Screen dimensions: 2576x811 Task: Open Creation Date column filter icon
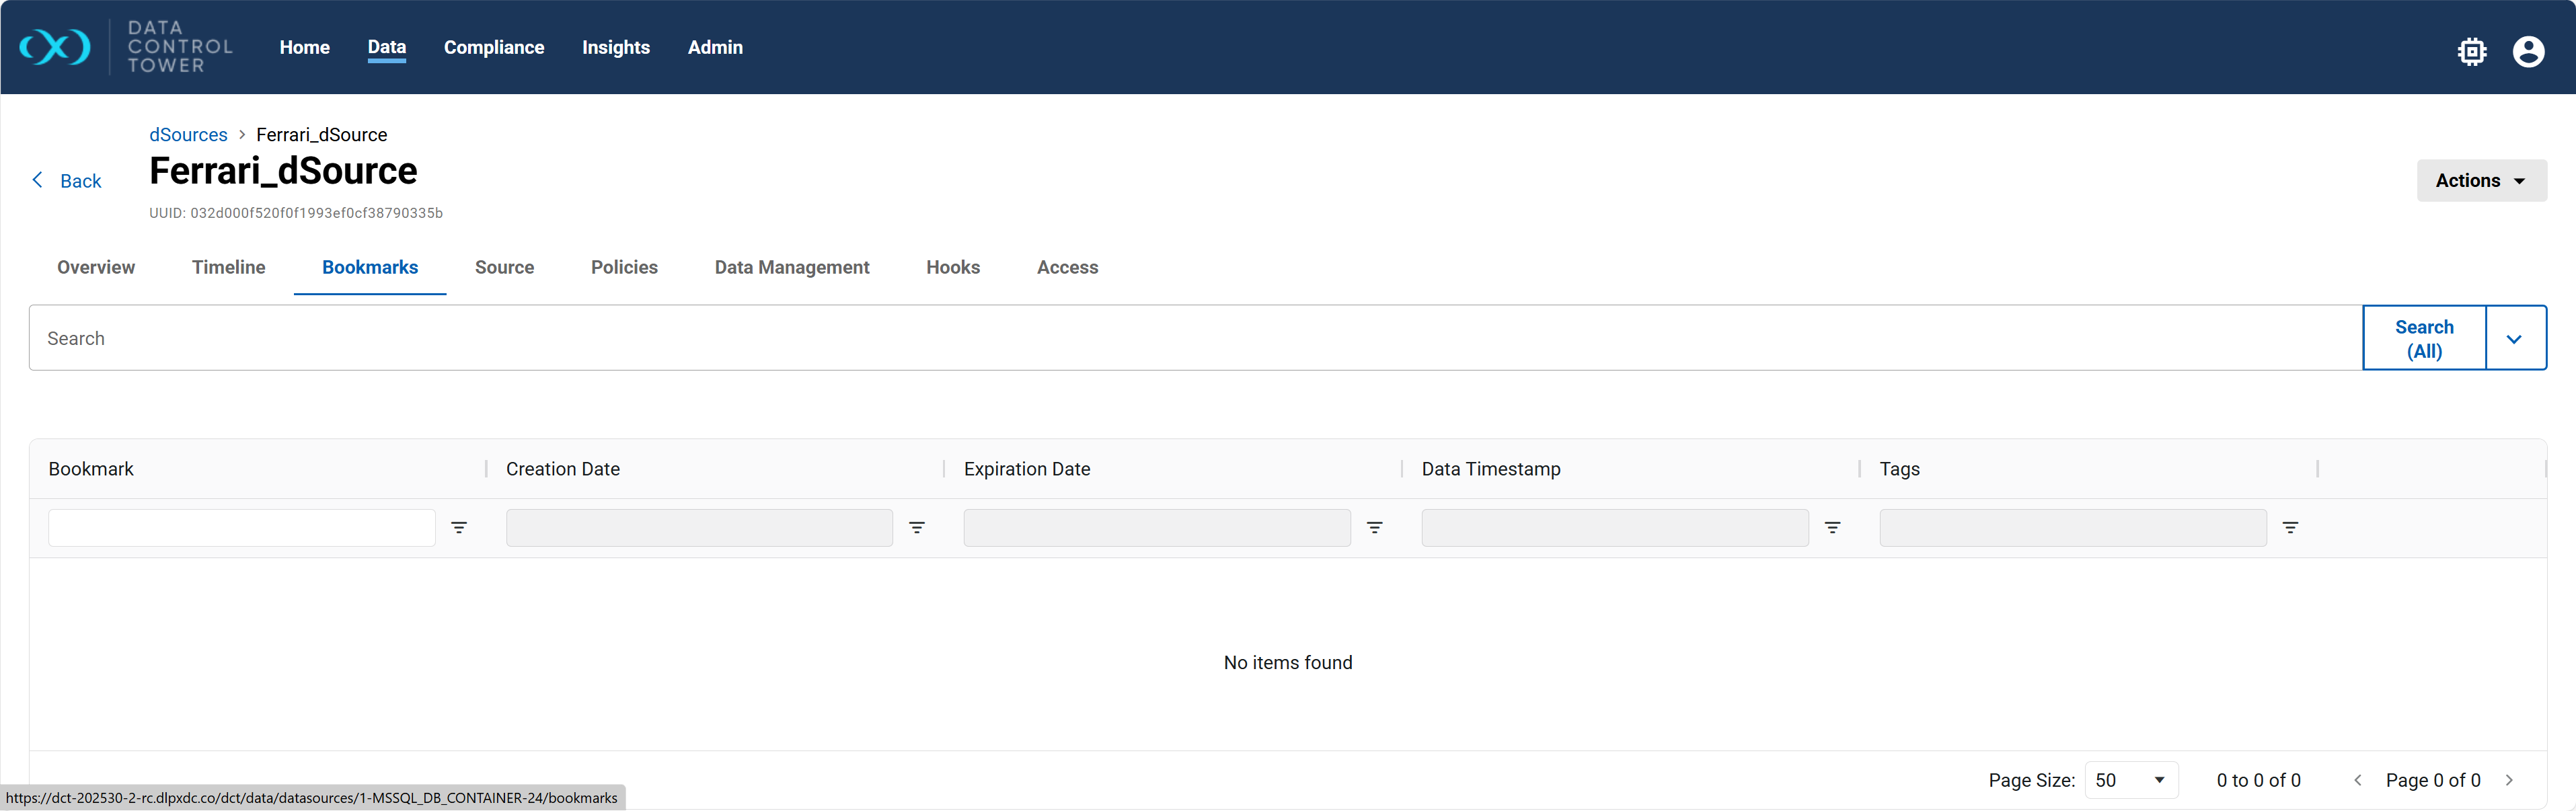pos(916,527)
